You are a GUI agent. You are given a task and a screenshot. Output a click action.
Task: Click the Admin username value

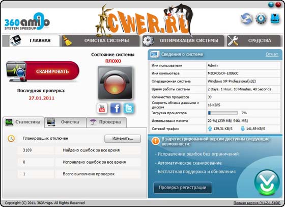(213, 65)
